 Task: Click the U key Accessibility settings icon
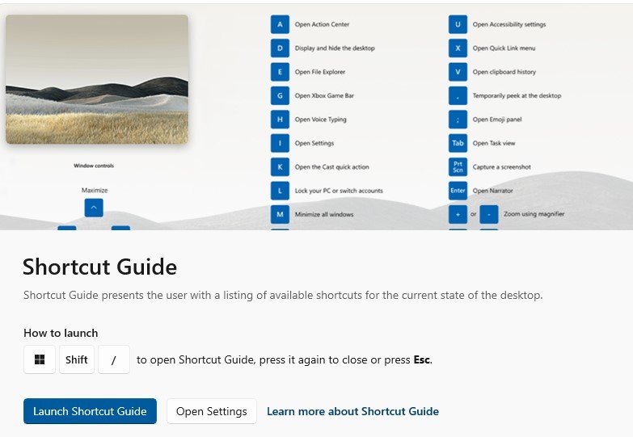[458, 24]
